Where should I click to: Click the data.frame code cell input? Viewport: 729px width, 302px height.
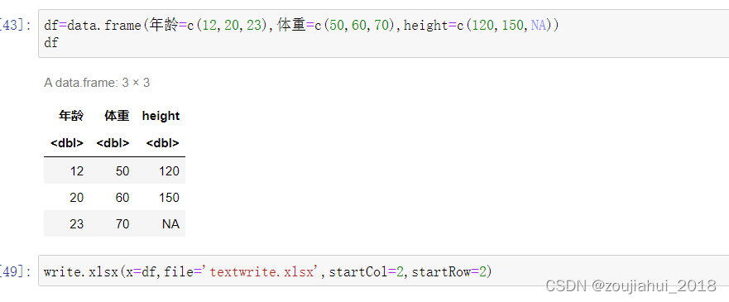click(384, 33)
